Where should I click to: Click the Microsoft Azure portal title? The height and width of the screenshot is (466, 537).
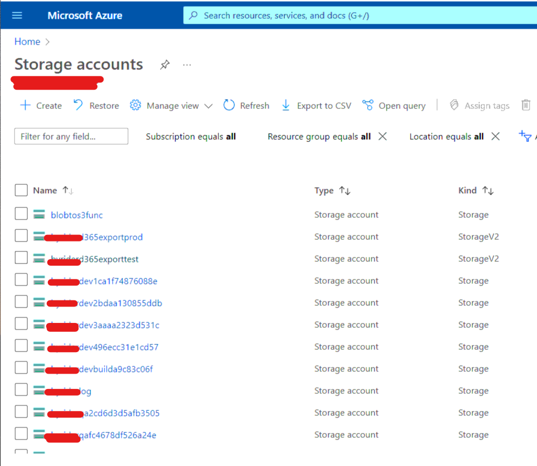pyautogui.click(x=85, y=15)
